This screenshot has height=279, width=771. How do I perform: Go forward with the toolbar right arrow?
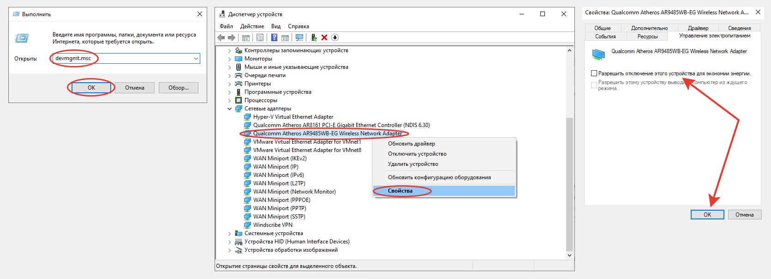231,37
